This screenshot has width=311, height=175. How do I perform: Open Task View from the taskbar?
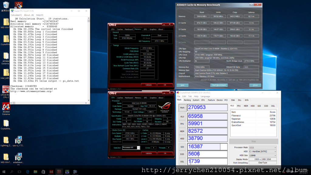[19, 172]
